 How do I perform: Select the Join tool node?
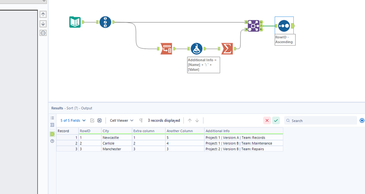coord(254,26)
